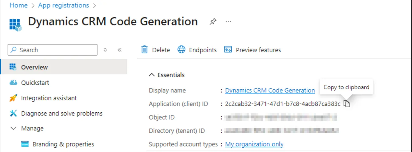Image resolution: width=412 pixels, height=152 pixels.
Task: Focus the sidebar Search field
Action: tap(53, 50)
